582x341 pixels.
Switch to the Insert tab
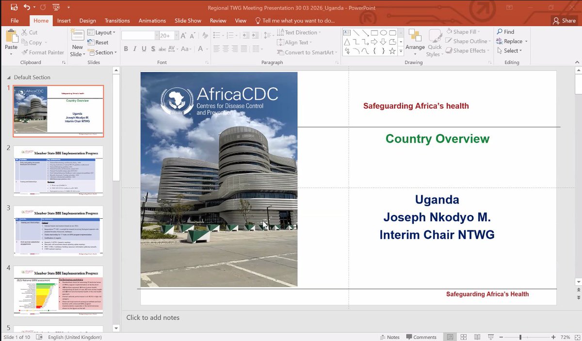(x=64, y=21)
